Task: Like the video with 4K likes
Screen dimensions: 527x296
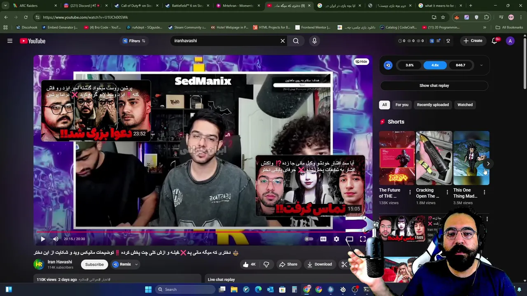Action: [249, 264]
